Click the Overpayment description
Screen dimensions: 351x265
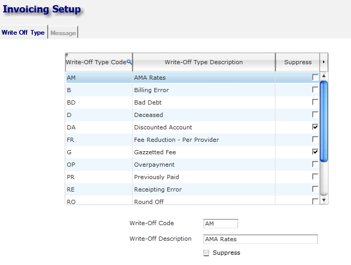tap(203, 165)
